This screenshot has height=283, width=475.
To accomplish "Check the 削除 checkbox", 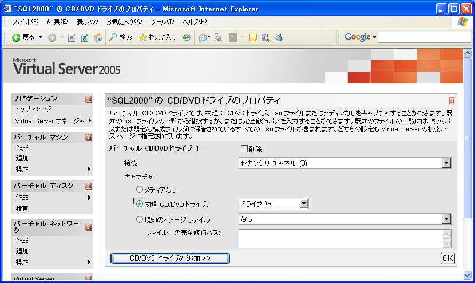I will click(244, 148).
